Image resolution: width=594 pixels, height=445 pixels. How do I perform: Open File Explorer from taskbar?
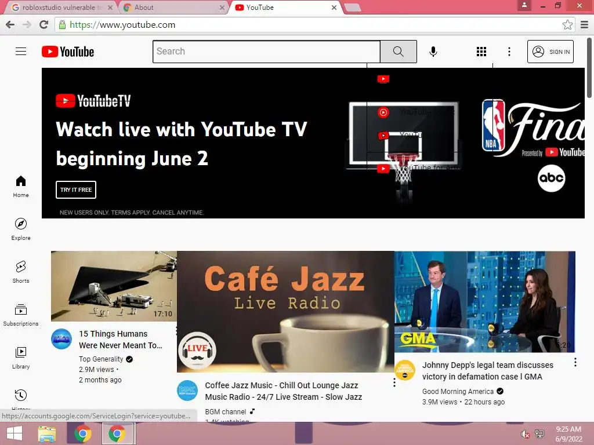point(47,433)
